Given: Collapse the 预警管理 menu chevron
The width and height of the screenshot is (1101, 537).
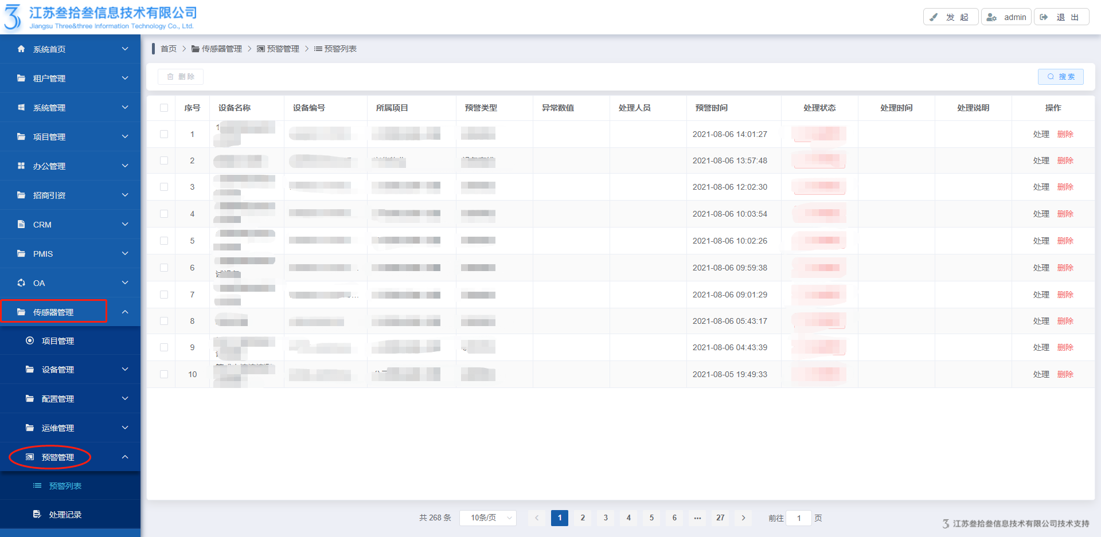Looking at the screenshot, I should tap(125, 457).
